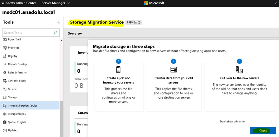
Task: Click the Services gears icon
Action: [5, 89]
